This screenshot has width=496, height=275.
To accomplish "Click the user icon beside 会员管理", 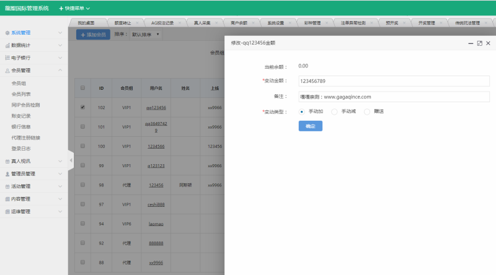I will (x=7, y=71).
